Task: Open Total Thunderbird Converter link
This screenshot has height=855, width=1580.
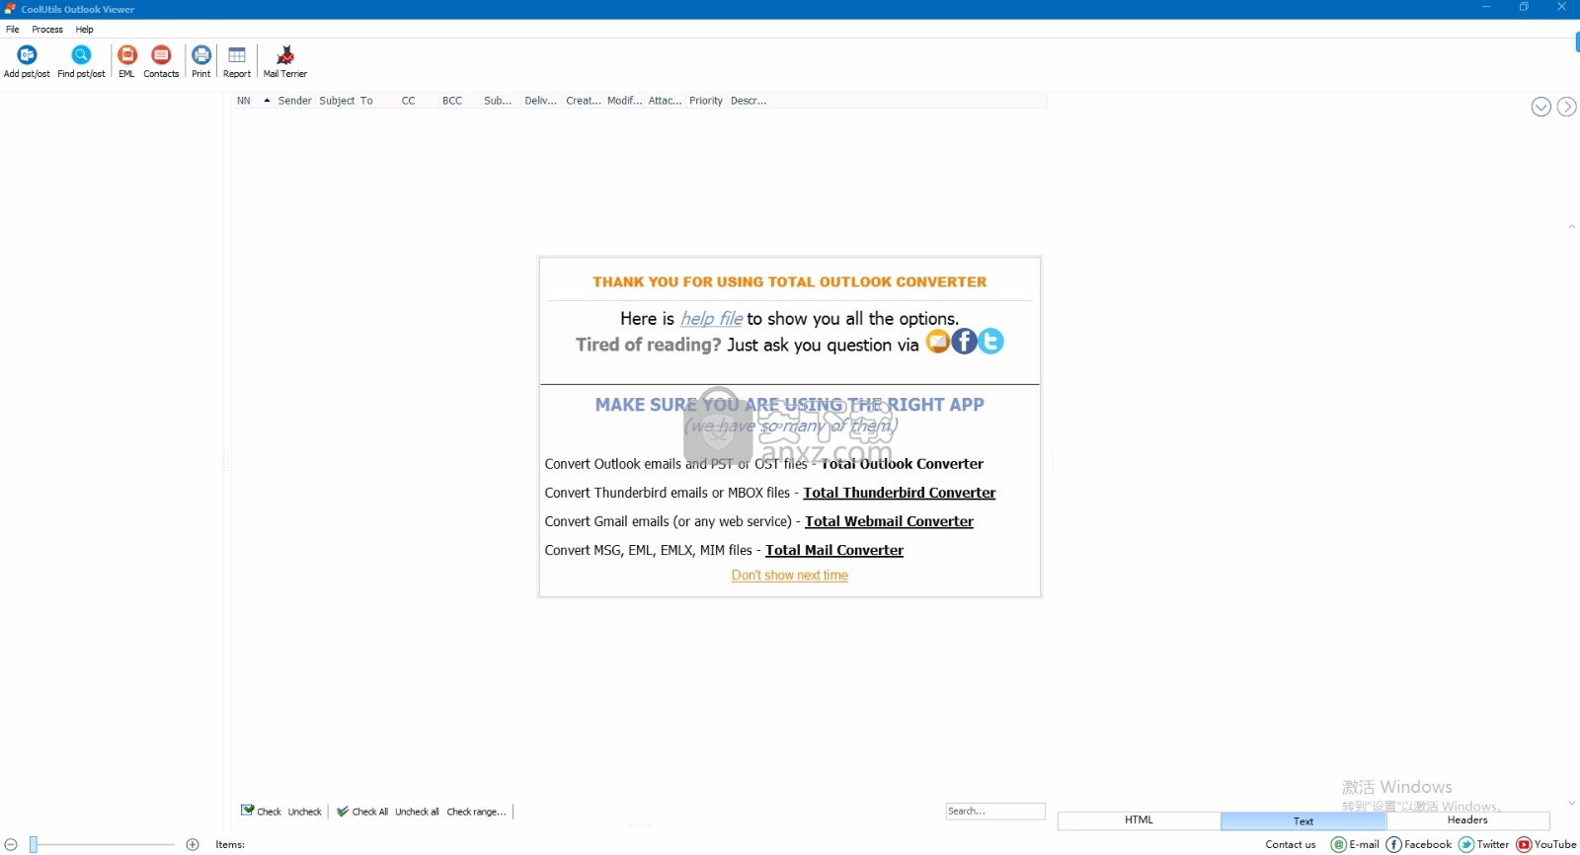Action: (899, 493)
